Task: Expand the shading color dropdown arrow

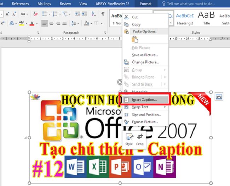Action: coord(91,23)
